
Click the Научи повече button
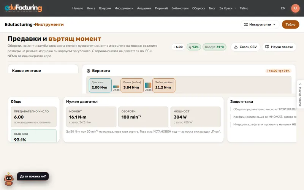click(x=279, y=47)
